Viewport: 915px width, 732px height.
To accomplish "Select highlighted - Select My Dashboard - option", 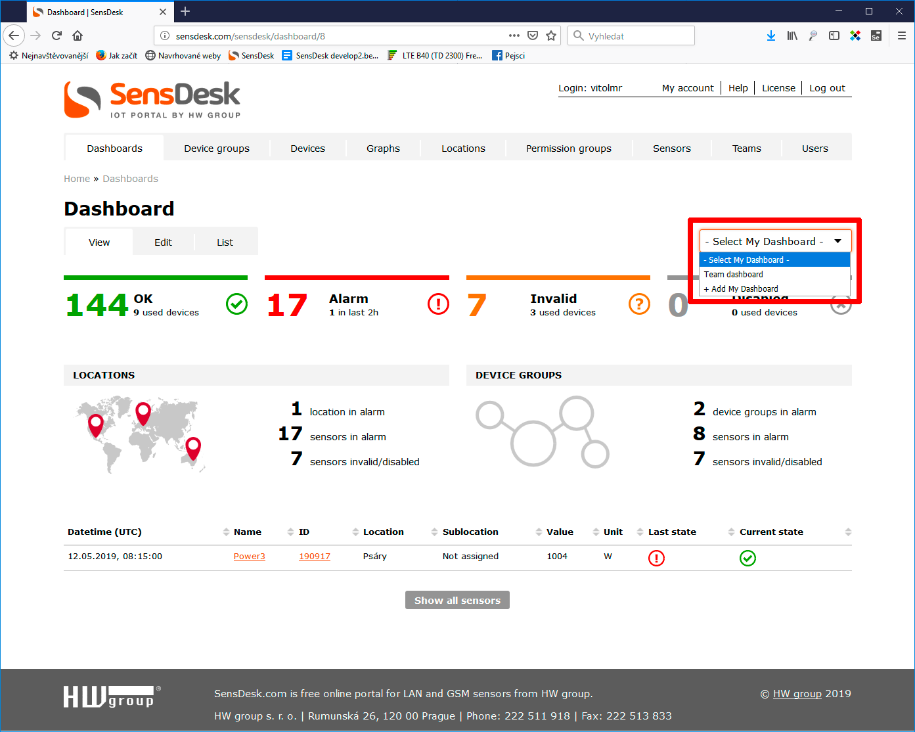I will coord(775,260).
